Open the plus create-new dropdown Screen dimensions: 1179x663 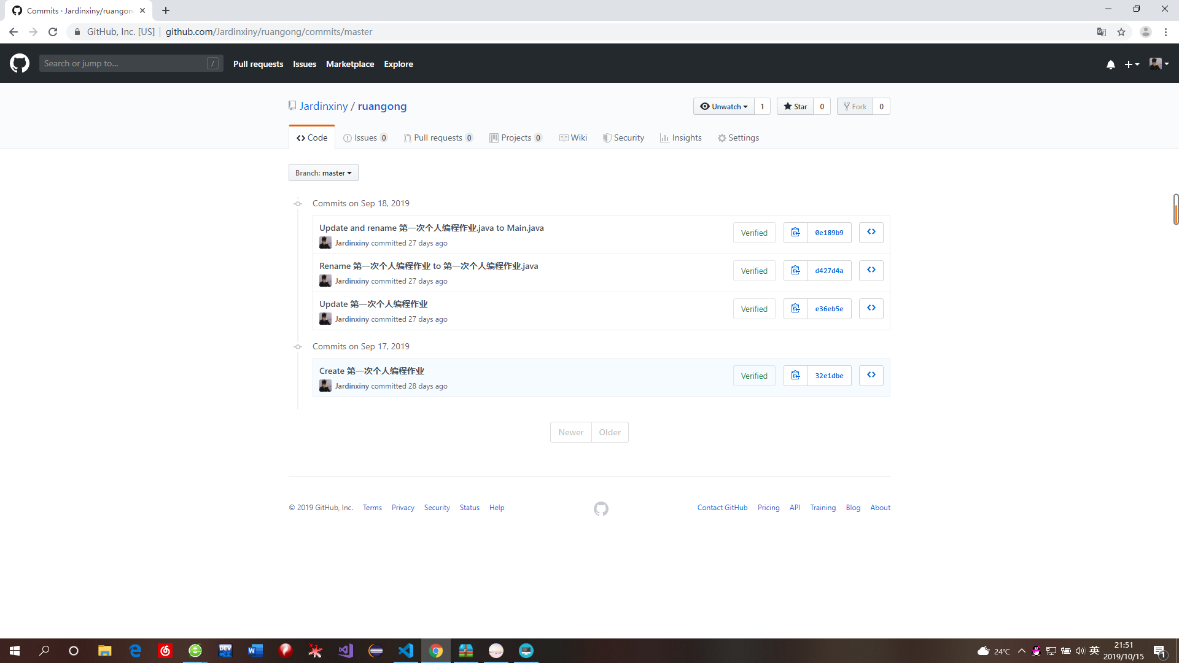click(1131, 64)
